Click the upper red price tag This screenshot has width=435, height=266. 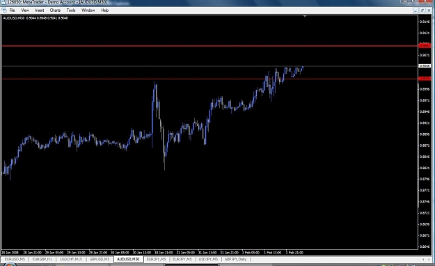pyautogui.click(x=425, y=45)
